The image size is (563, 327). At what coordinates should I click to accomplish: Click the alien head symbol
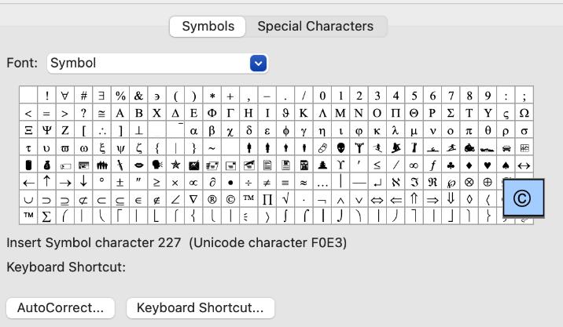pos(340,147)
